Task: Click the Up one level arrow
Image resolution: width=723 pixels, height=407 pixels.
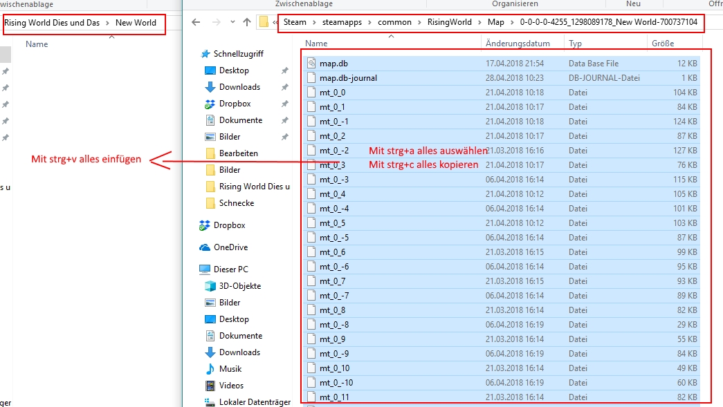Action: [247, 22]
